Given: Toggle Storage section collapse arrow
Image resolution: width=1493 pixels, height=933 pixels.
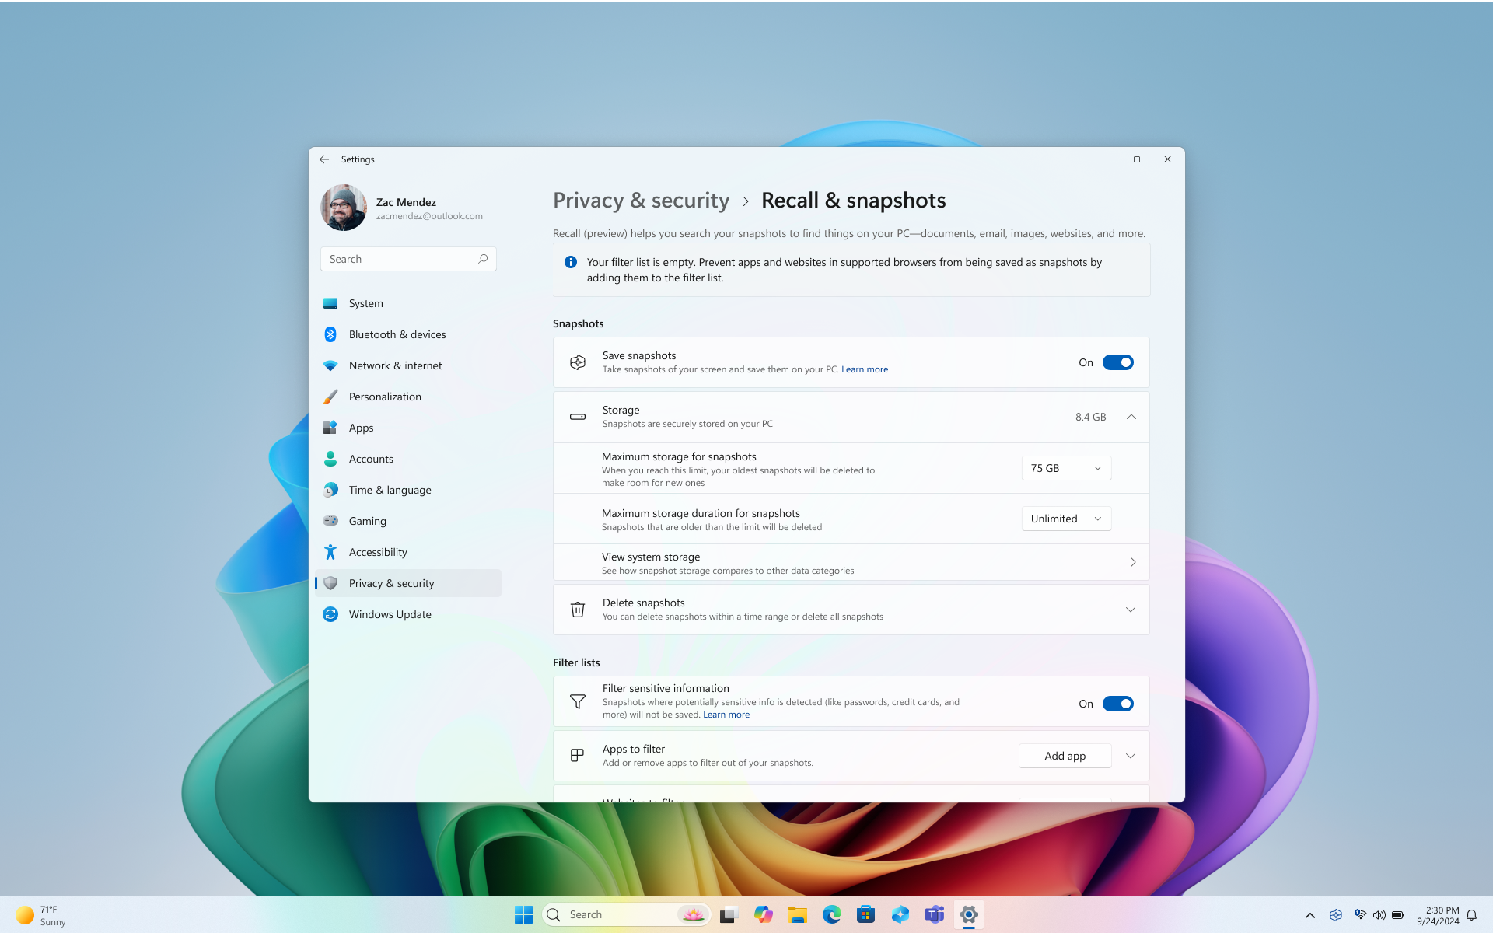Looking at the screenshot, I should 1131,416.
